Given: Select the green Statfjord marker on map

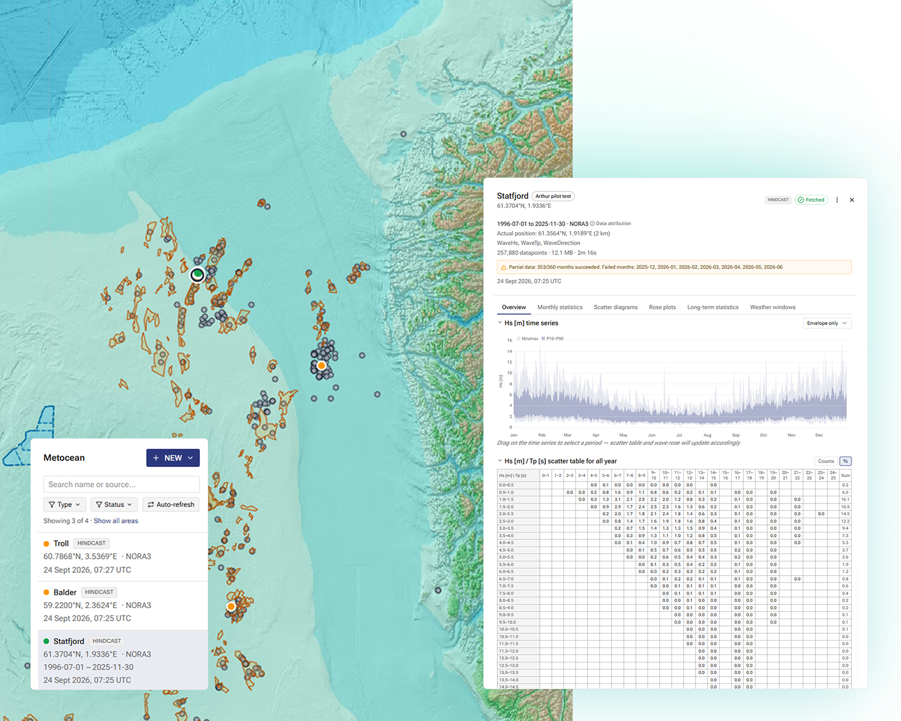Looking at the screenshot, I should point(197,275).
